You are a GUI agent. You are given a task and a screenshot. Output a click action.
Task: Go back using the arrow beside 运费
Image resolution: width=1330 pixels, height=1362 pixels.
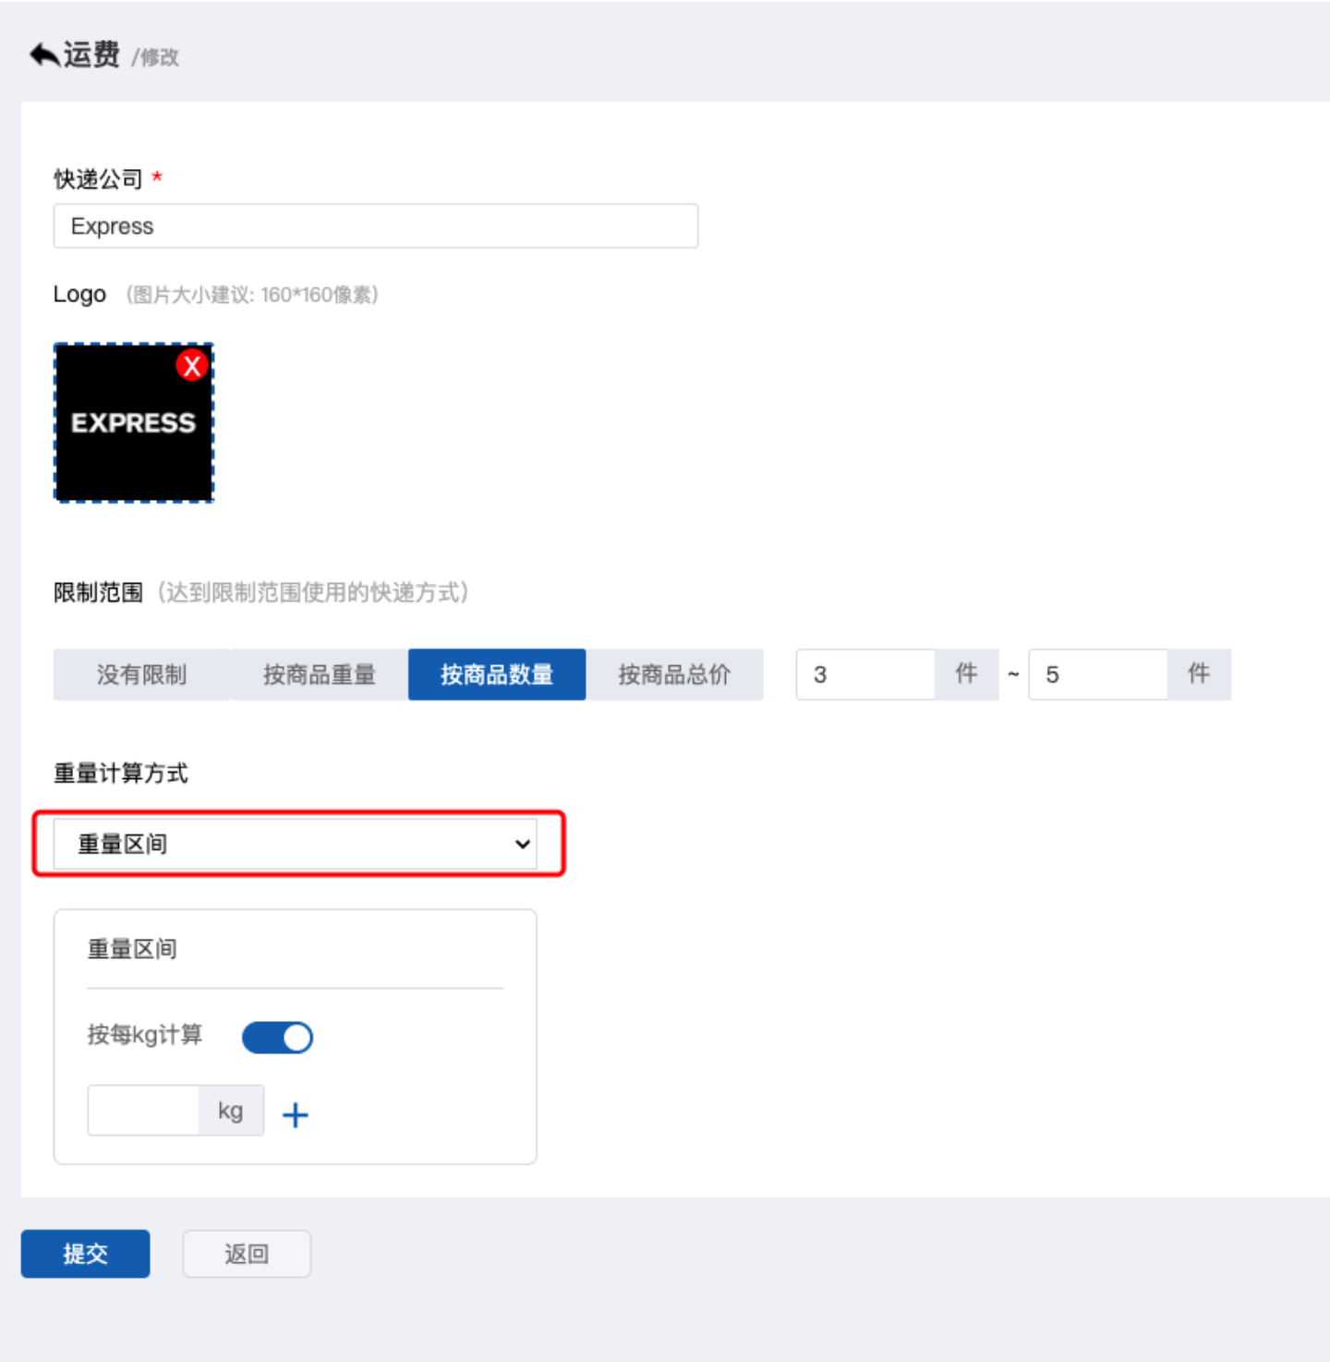pyautogui.click(x=44, y=55)
